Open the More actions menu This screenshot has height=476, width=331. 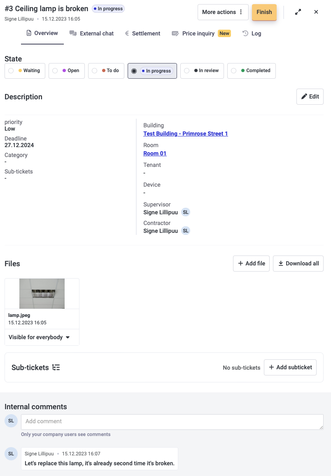pos(223,12)
